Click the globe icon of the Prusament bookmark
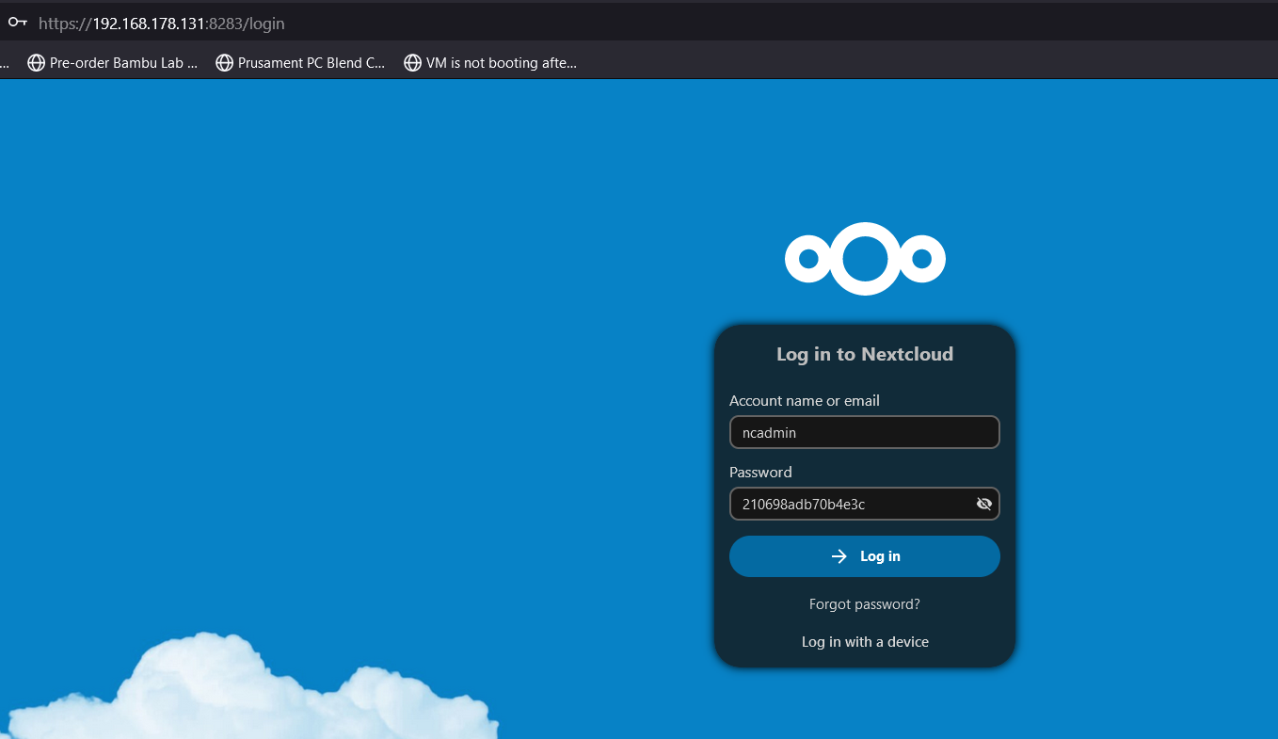 (224, 63)
